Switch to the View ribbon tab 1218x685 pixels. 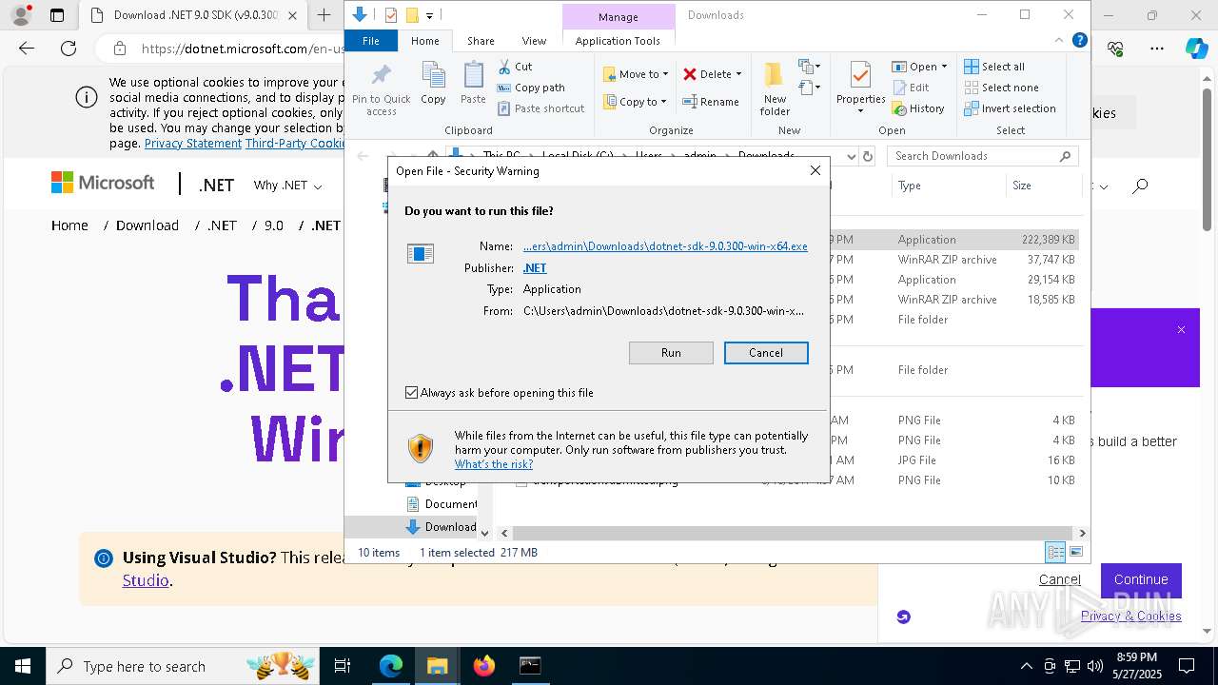(534, 41)
